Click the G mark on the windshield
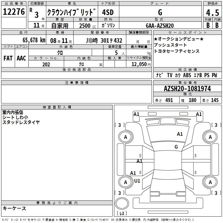The height and width of the screenshot is (223, 223). (x=176, y=147)
